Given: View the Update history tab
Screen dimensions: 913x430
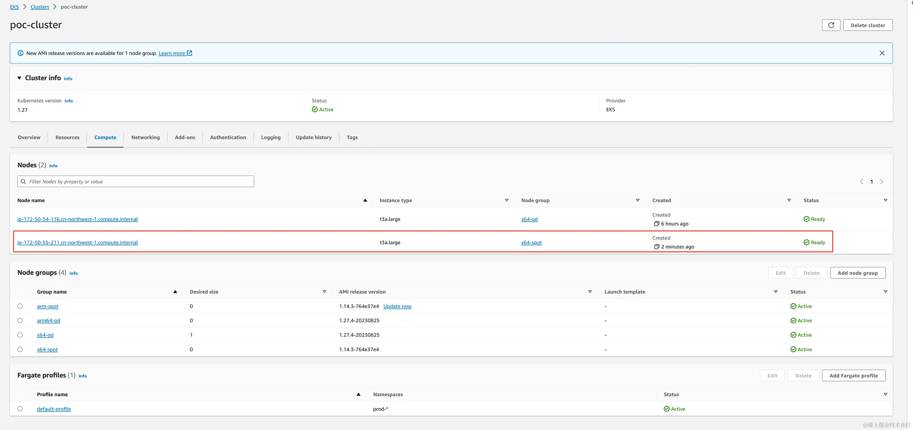Looking at the screenshot, I should click(314, 137).
